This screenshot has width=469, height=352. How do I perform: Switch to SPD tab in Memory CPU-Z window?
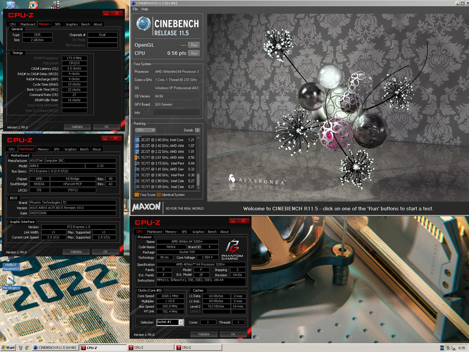58,24
